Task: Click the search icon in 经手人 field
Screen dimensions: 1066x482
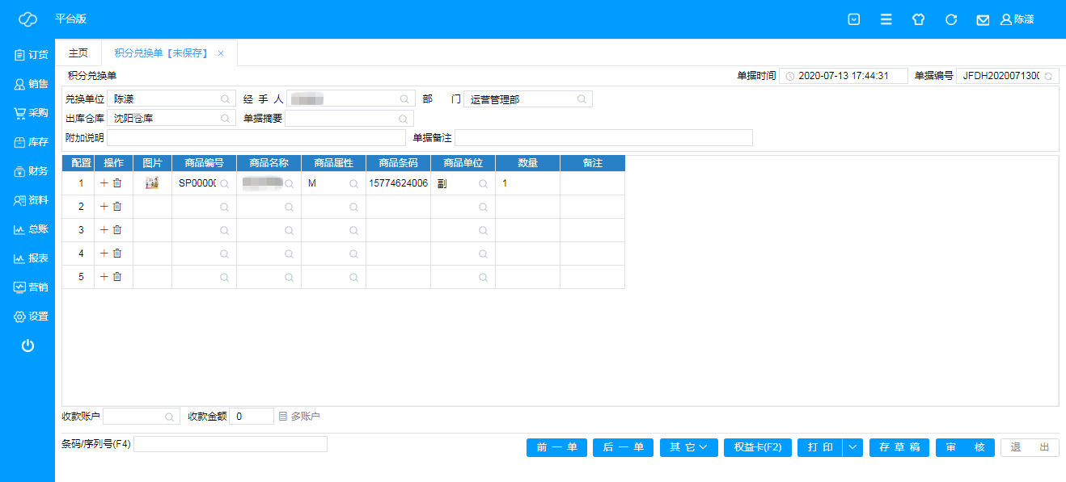Action: 404,98
